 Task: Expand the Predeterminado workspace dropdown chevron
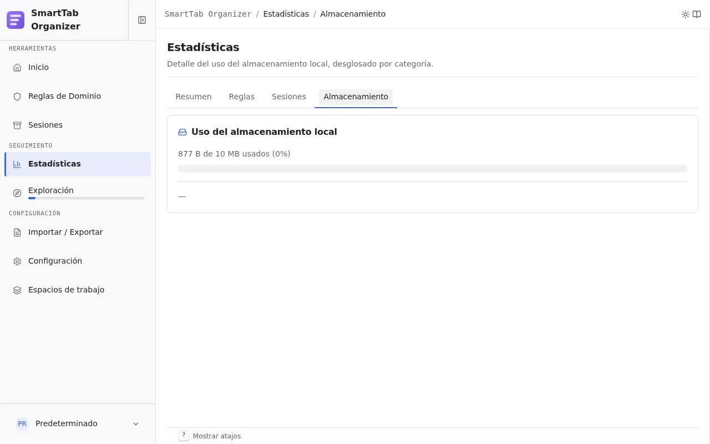136,424
